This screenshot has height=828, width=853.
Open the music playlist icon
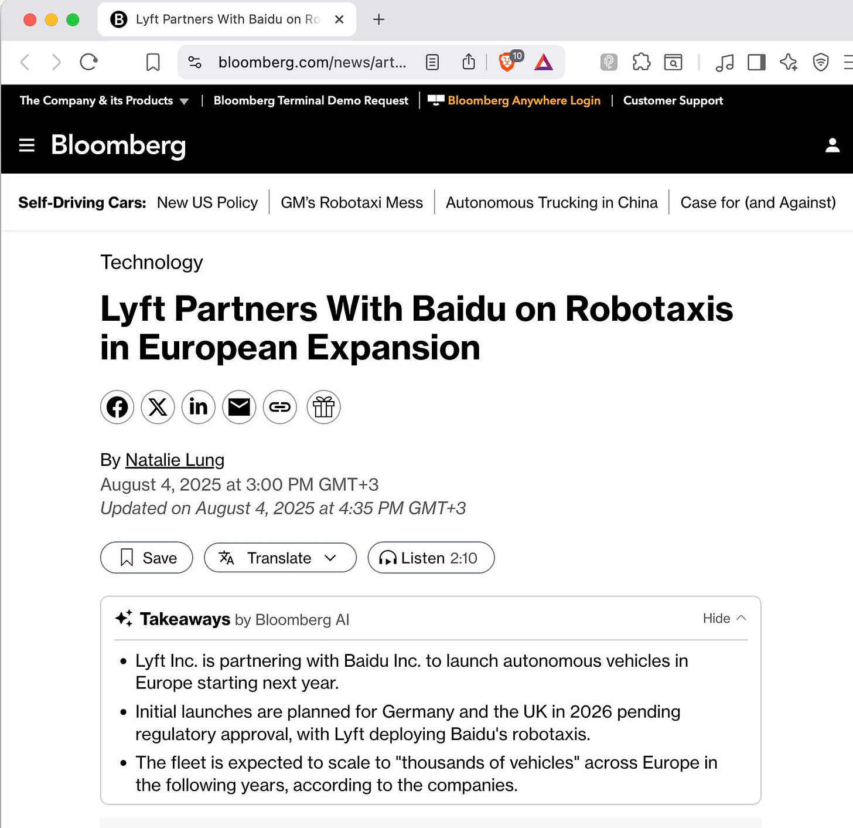(725, 62)
